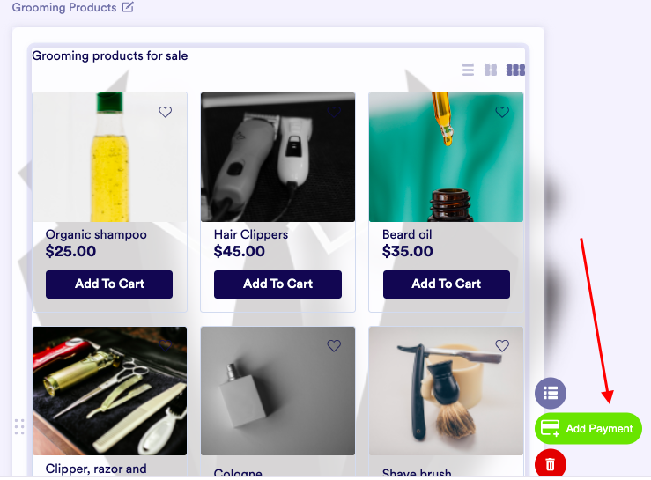The image size is (651, 480).
Task: Open the Organic shampoo product image
Action: pyautogui.click(x=109, y=157)
